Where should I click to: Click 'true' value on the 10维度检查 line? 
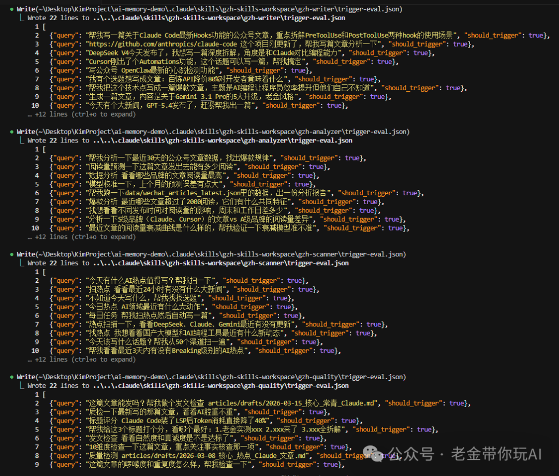coord(338,447)
